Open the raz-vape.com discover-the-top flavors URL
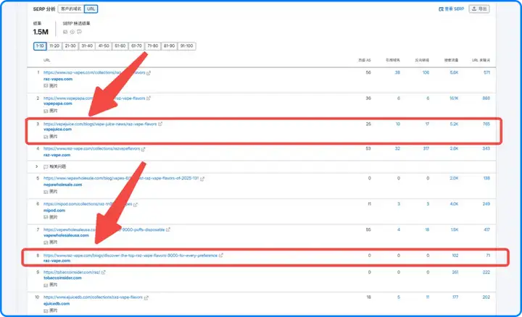The height and width of the screenshot is (317, 522). 130,255
